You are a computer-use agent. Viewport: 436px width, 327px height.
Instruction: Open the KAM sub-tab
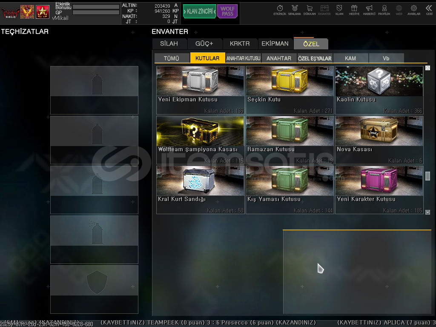[x=350, y=58]
